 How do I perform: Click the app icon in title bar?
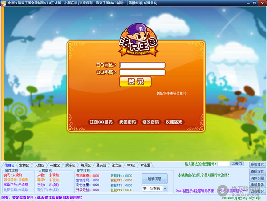point(4,3)
